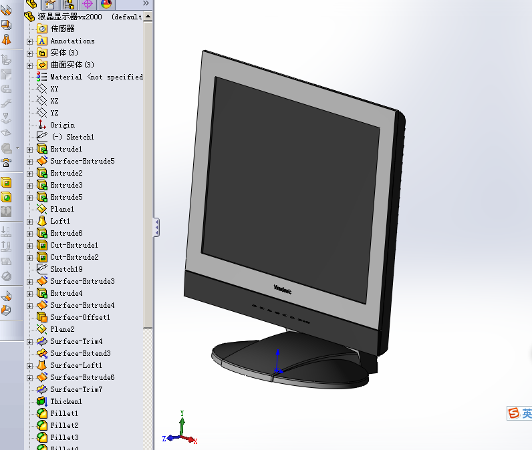The height and width of the screenshot is (450, 532).
Task: Click the yellow boxed-square icon in left toolbar
Action: (6, 183)
